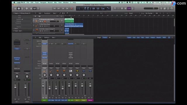Toggle the Mixer button in control bar

[34, 8]
